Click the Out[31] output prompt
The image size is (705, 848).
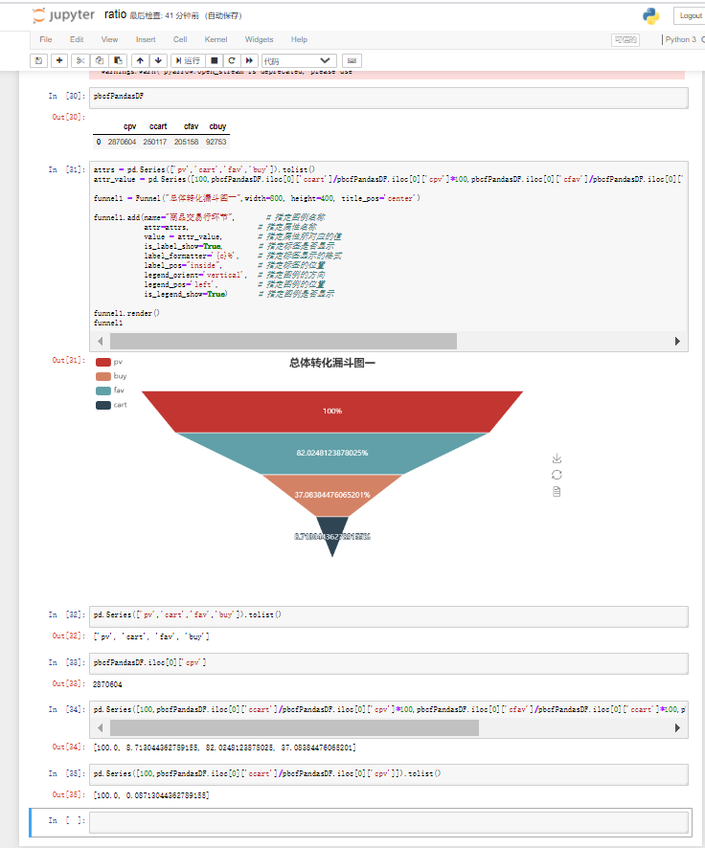(x=69, y=360)
